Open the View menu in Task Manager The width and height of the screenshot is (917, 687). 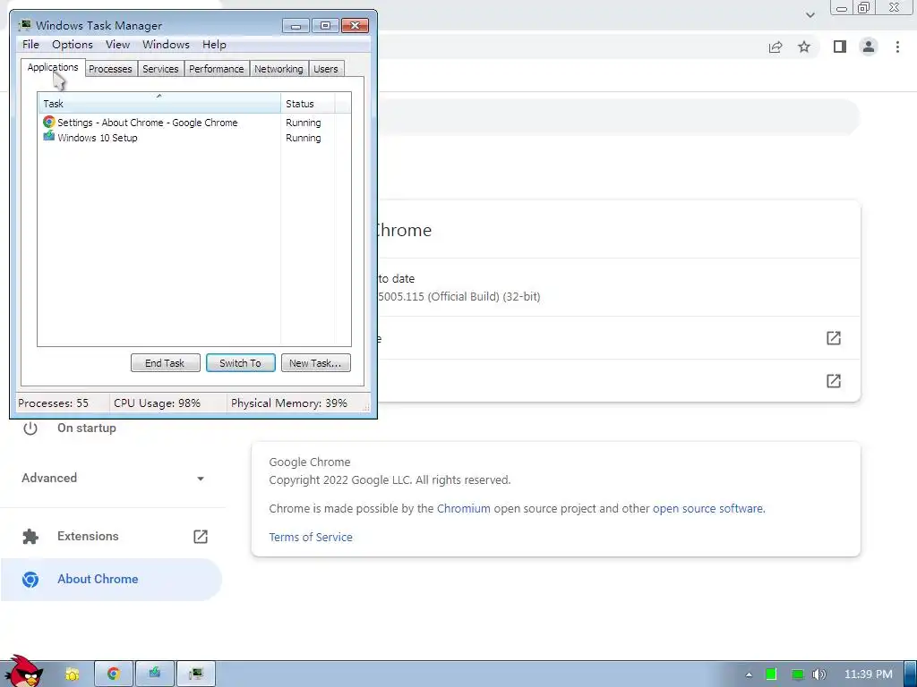[117, 45]
